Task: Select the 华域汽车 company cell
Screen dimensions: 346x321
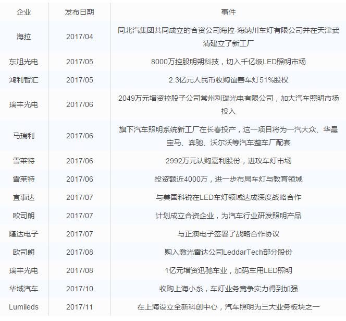Action: [23, 289]
